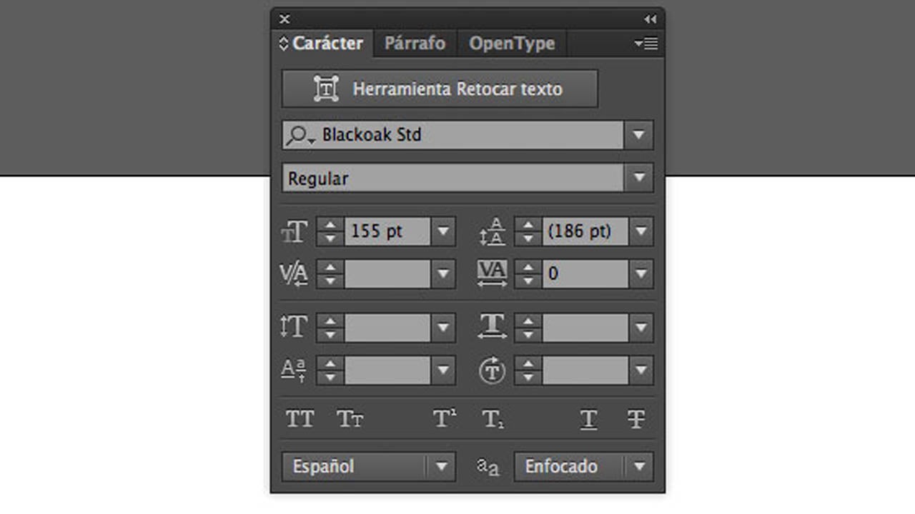The height and width of the screenshot is (514, 915).
Task: Toggle the Small Caps text style
Action: pos(350,419)
